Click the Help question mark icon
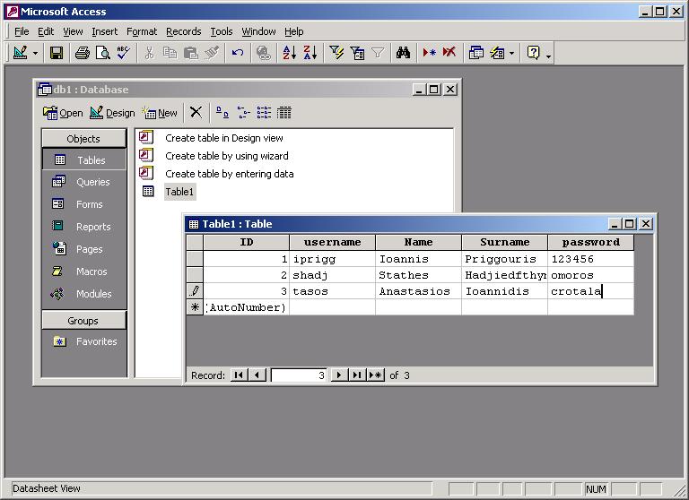Viewport: 689px width, 500px height. [533, 53]
